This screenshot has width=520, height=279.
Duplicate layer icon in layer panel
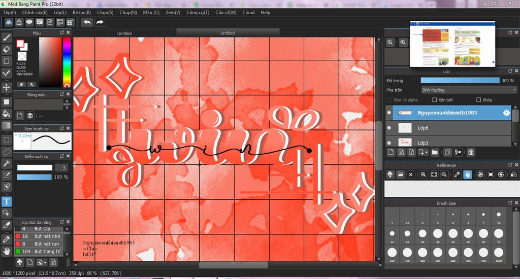tap(447, 152)
